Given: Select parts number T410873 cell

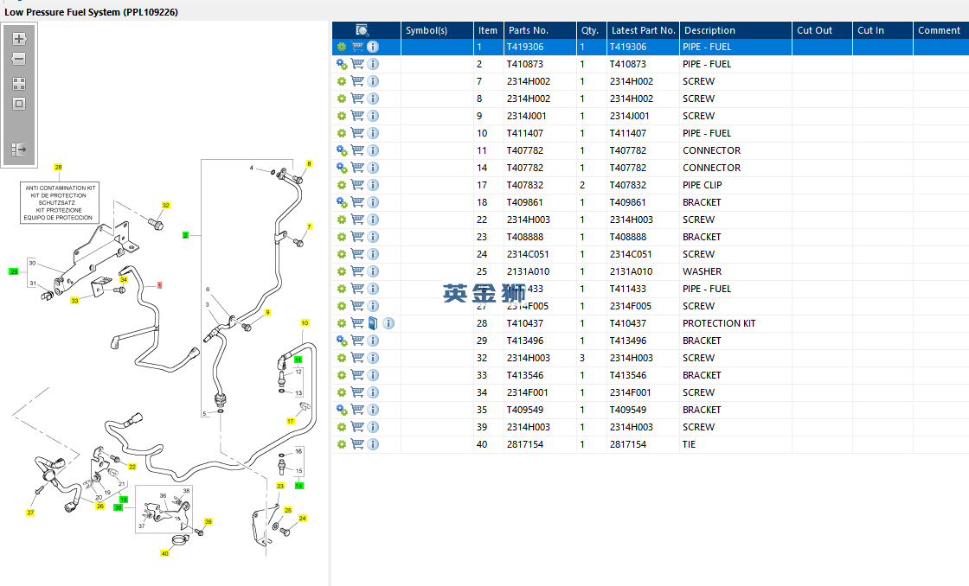Looking at the screenshot, I should click(540, 64).
